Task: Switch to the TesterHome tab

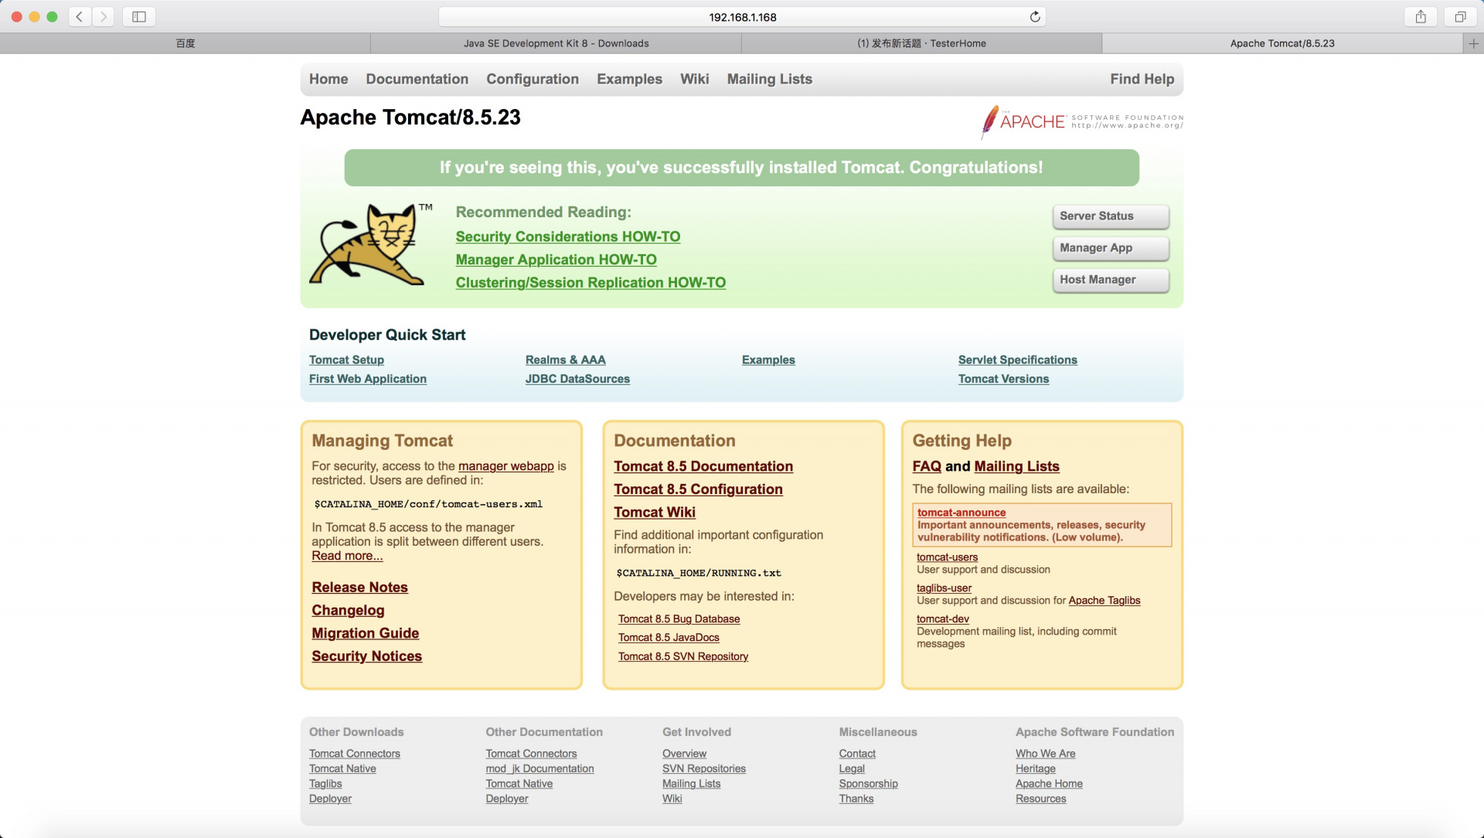Action: tap(921, 43)
